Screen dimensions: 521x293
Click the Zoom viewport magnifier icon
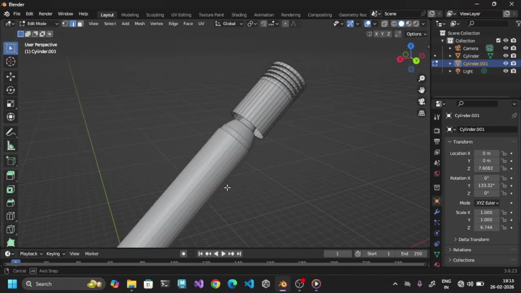(422, 78)
